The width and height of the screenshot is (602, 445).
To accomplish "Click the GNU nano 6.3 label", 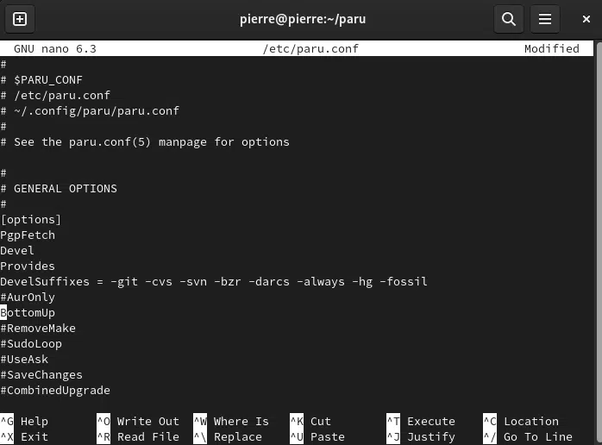I will click(x=55, y=49).
